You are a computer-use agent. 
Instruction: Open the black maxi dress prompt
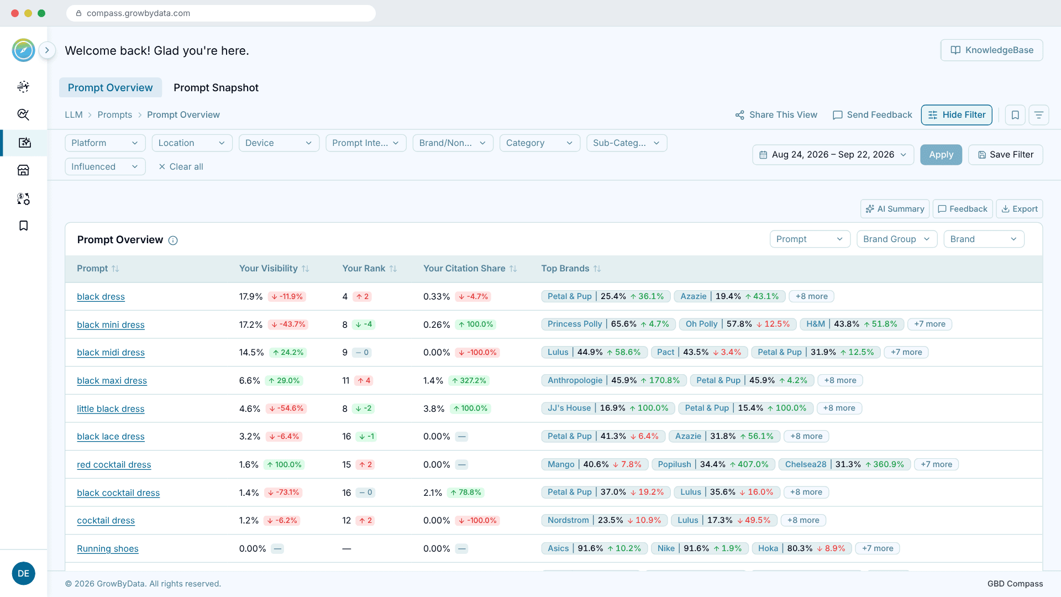click(x=112, y=381)
